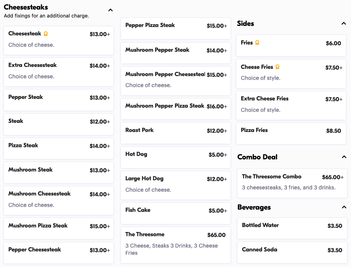The height and width of the screenshot is (267, 351).
Task: Add Canned Soda from Beverages
Action: (x=292, y=253)
